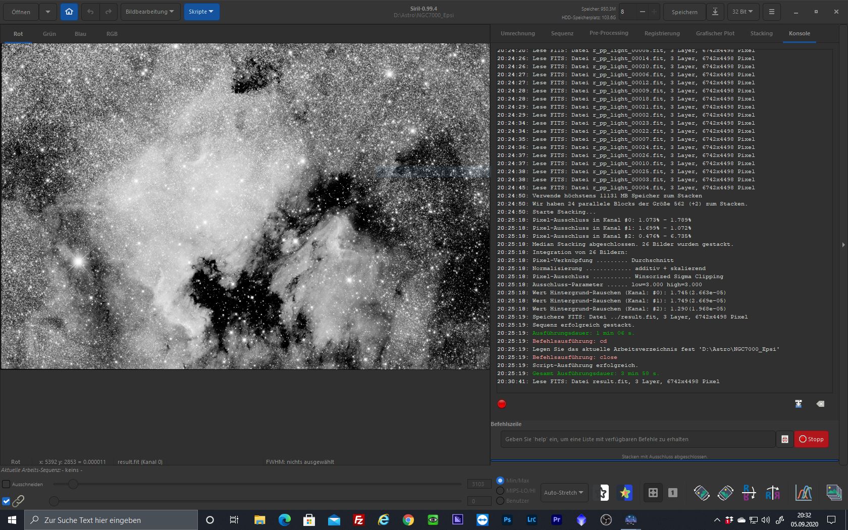
Task: Open Premiere Pro from the taskbar
Action: point(557,520)
